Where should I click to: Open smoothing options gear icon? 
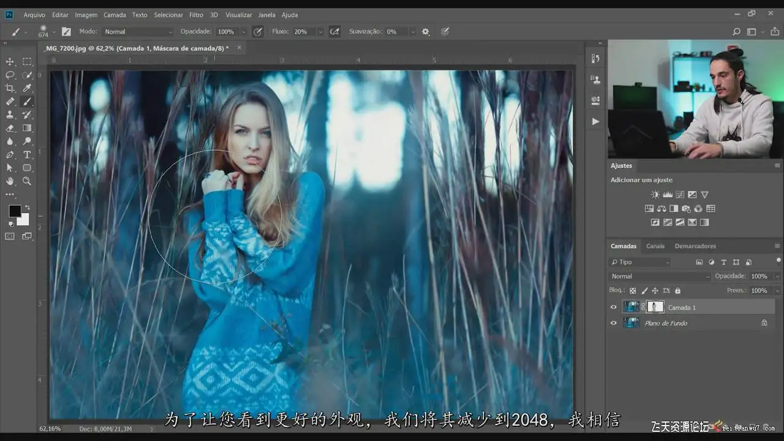426,32
